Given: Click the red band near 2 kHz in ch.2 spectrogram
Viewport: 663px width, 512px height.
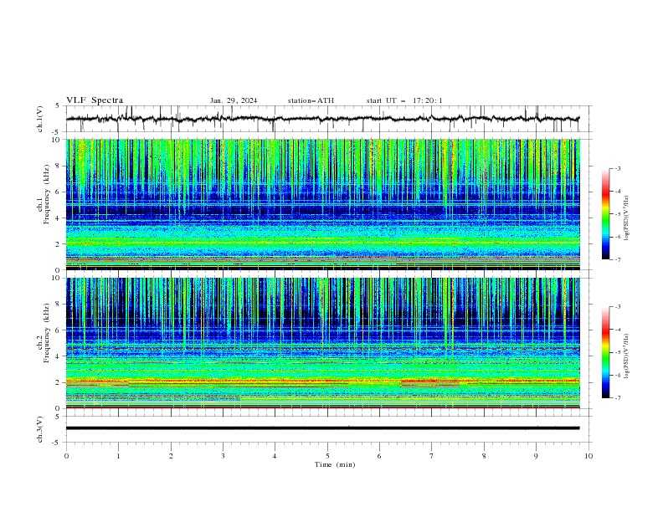Looking at the screenshot, I should [322, 381].
